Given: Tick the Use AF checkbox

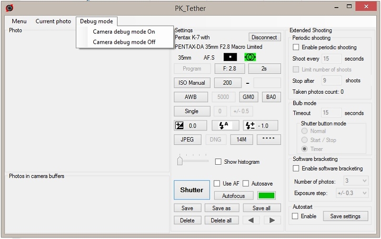Looking at the screenshot, I should [x=217, y=184].
